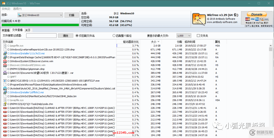Open the max files dropdown showing 1,000
274x138 pixels.
184,36
